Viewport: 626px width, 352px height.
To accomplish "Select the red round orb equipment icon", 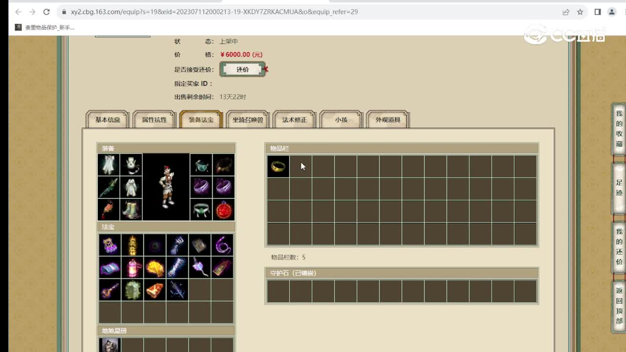I will click(224, 210).
